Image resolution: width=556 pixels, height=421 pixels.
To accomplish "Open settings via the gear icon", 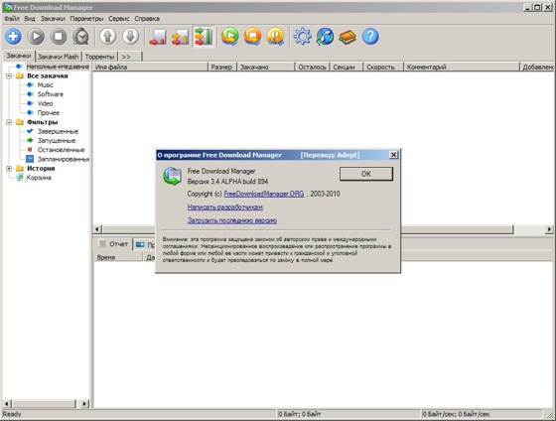I will click(303, 36).
